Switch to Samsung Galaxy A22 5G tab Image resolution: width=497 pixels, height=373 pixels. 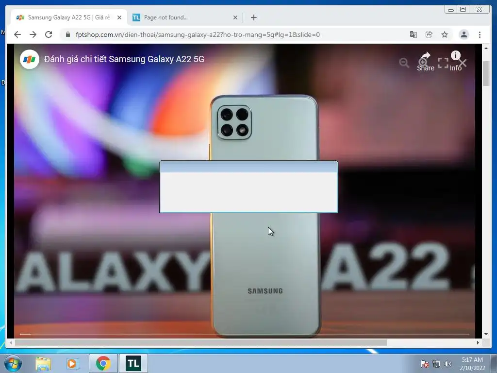69,17
